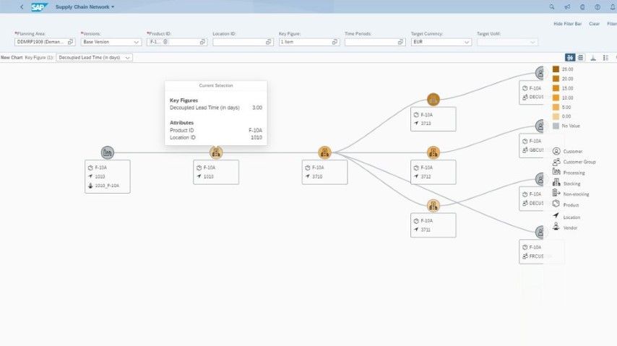Select the node icon above location 3713
The height and width of the screenshot is (346, 617).
click(433, 100)
